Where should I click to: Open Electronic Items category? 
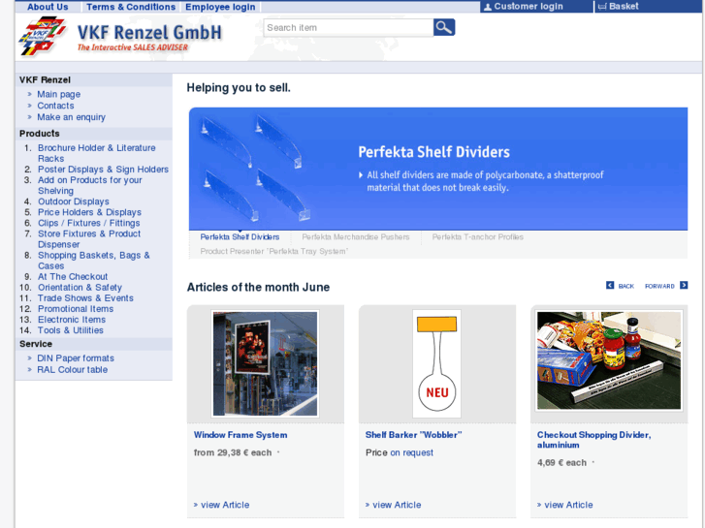[x=72, y=320]
